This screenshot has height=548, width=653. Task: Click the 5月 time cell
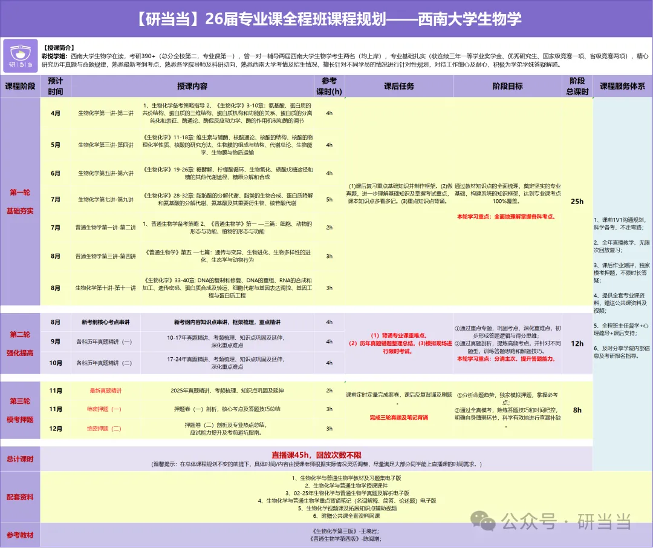click(x=56, y=145)
